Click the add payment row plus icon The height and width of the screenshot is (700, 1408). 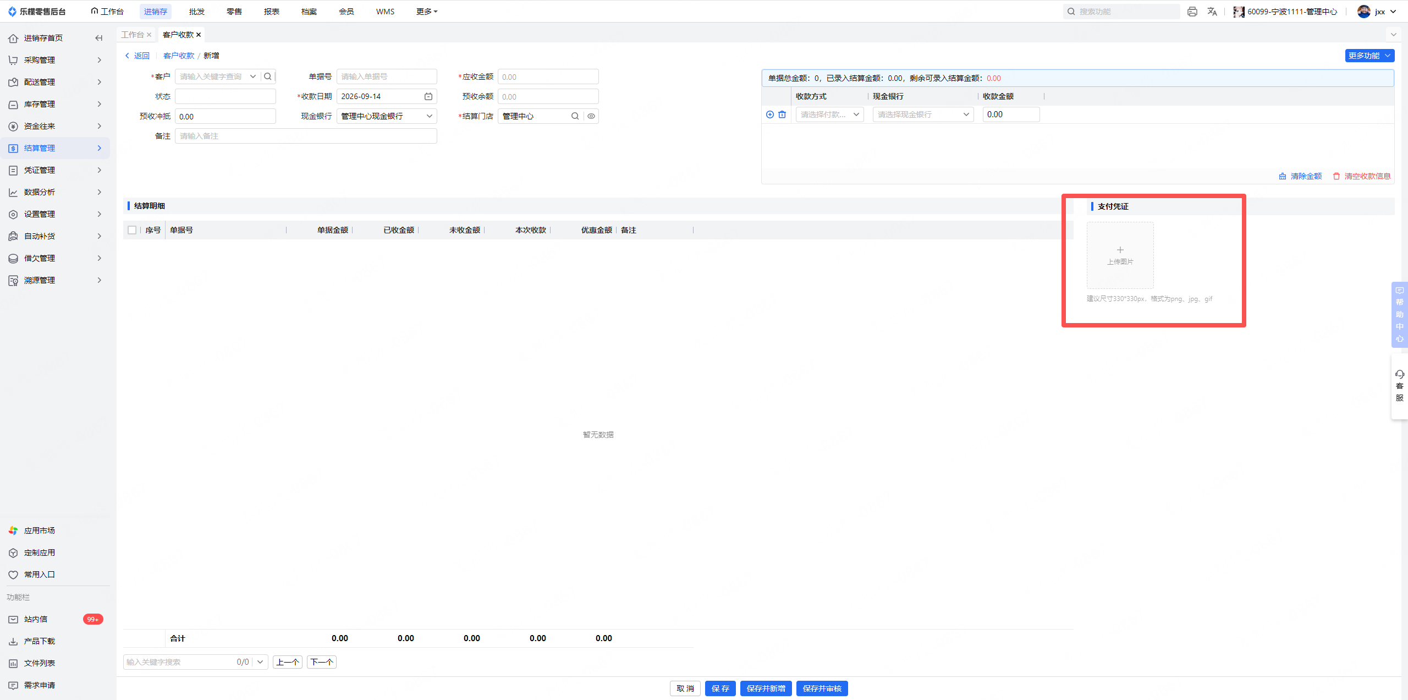[x=770, y=114]
